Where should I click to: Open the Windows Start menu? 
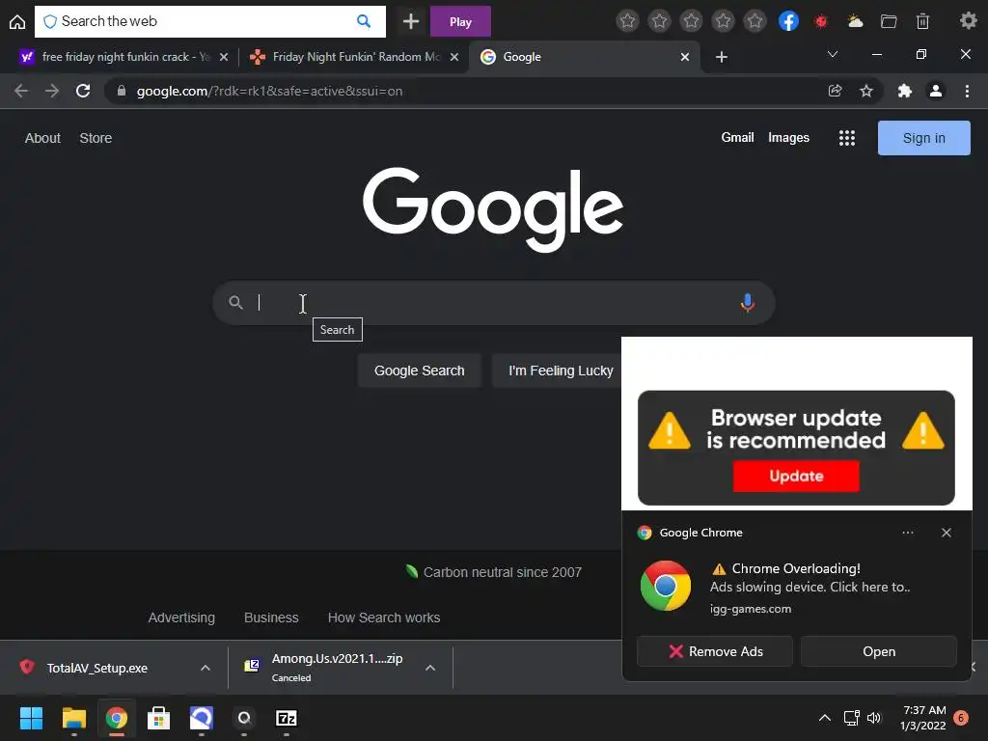click(31, 718)
